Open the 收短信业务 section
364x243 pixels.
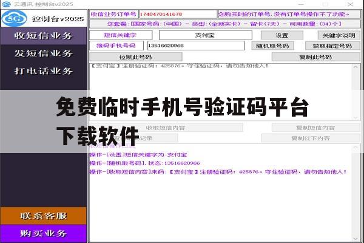[x=44, y=36]
